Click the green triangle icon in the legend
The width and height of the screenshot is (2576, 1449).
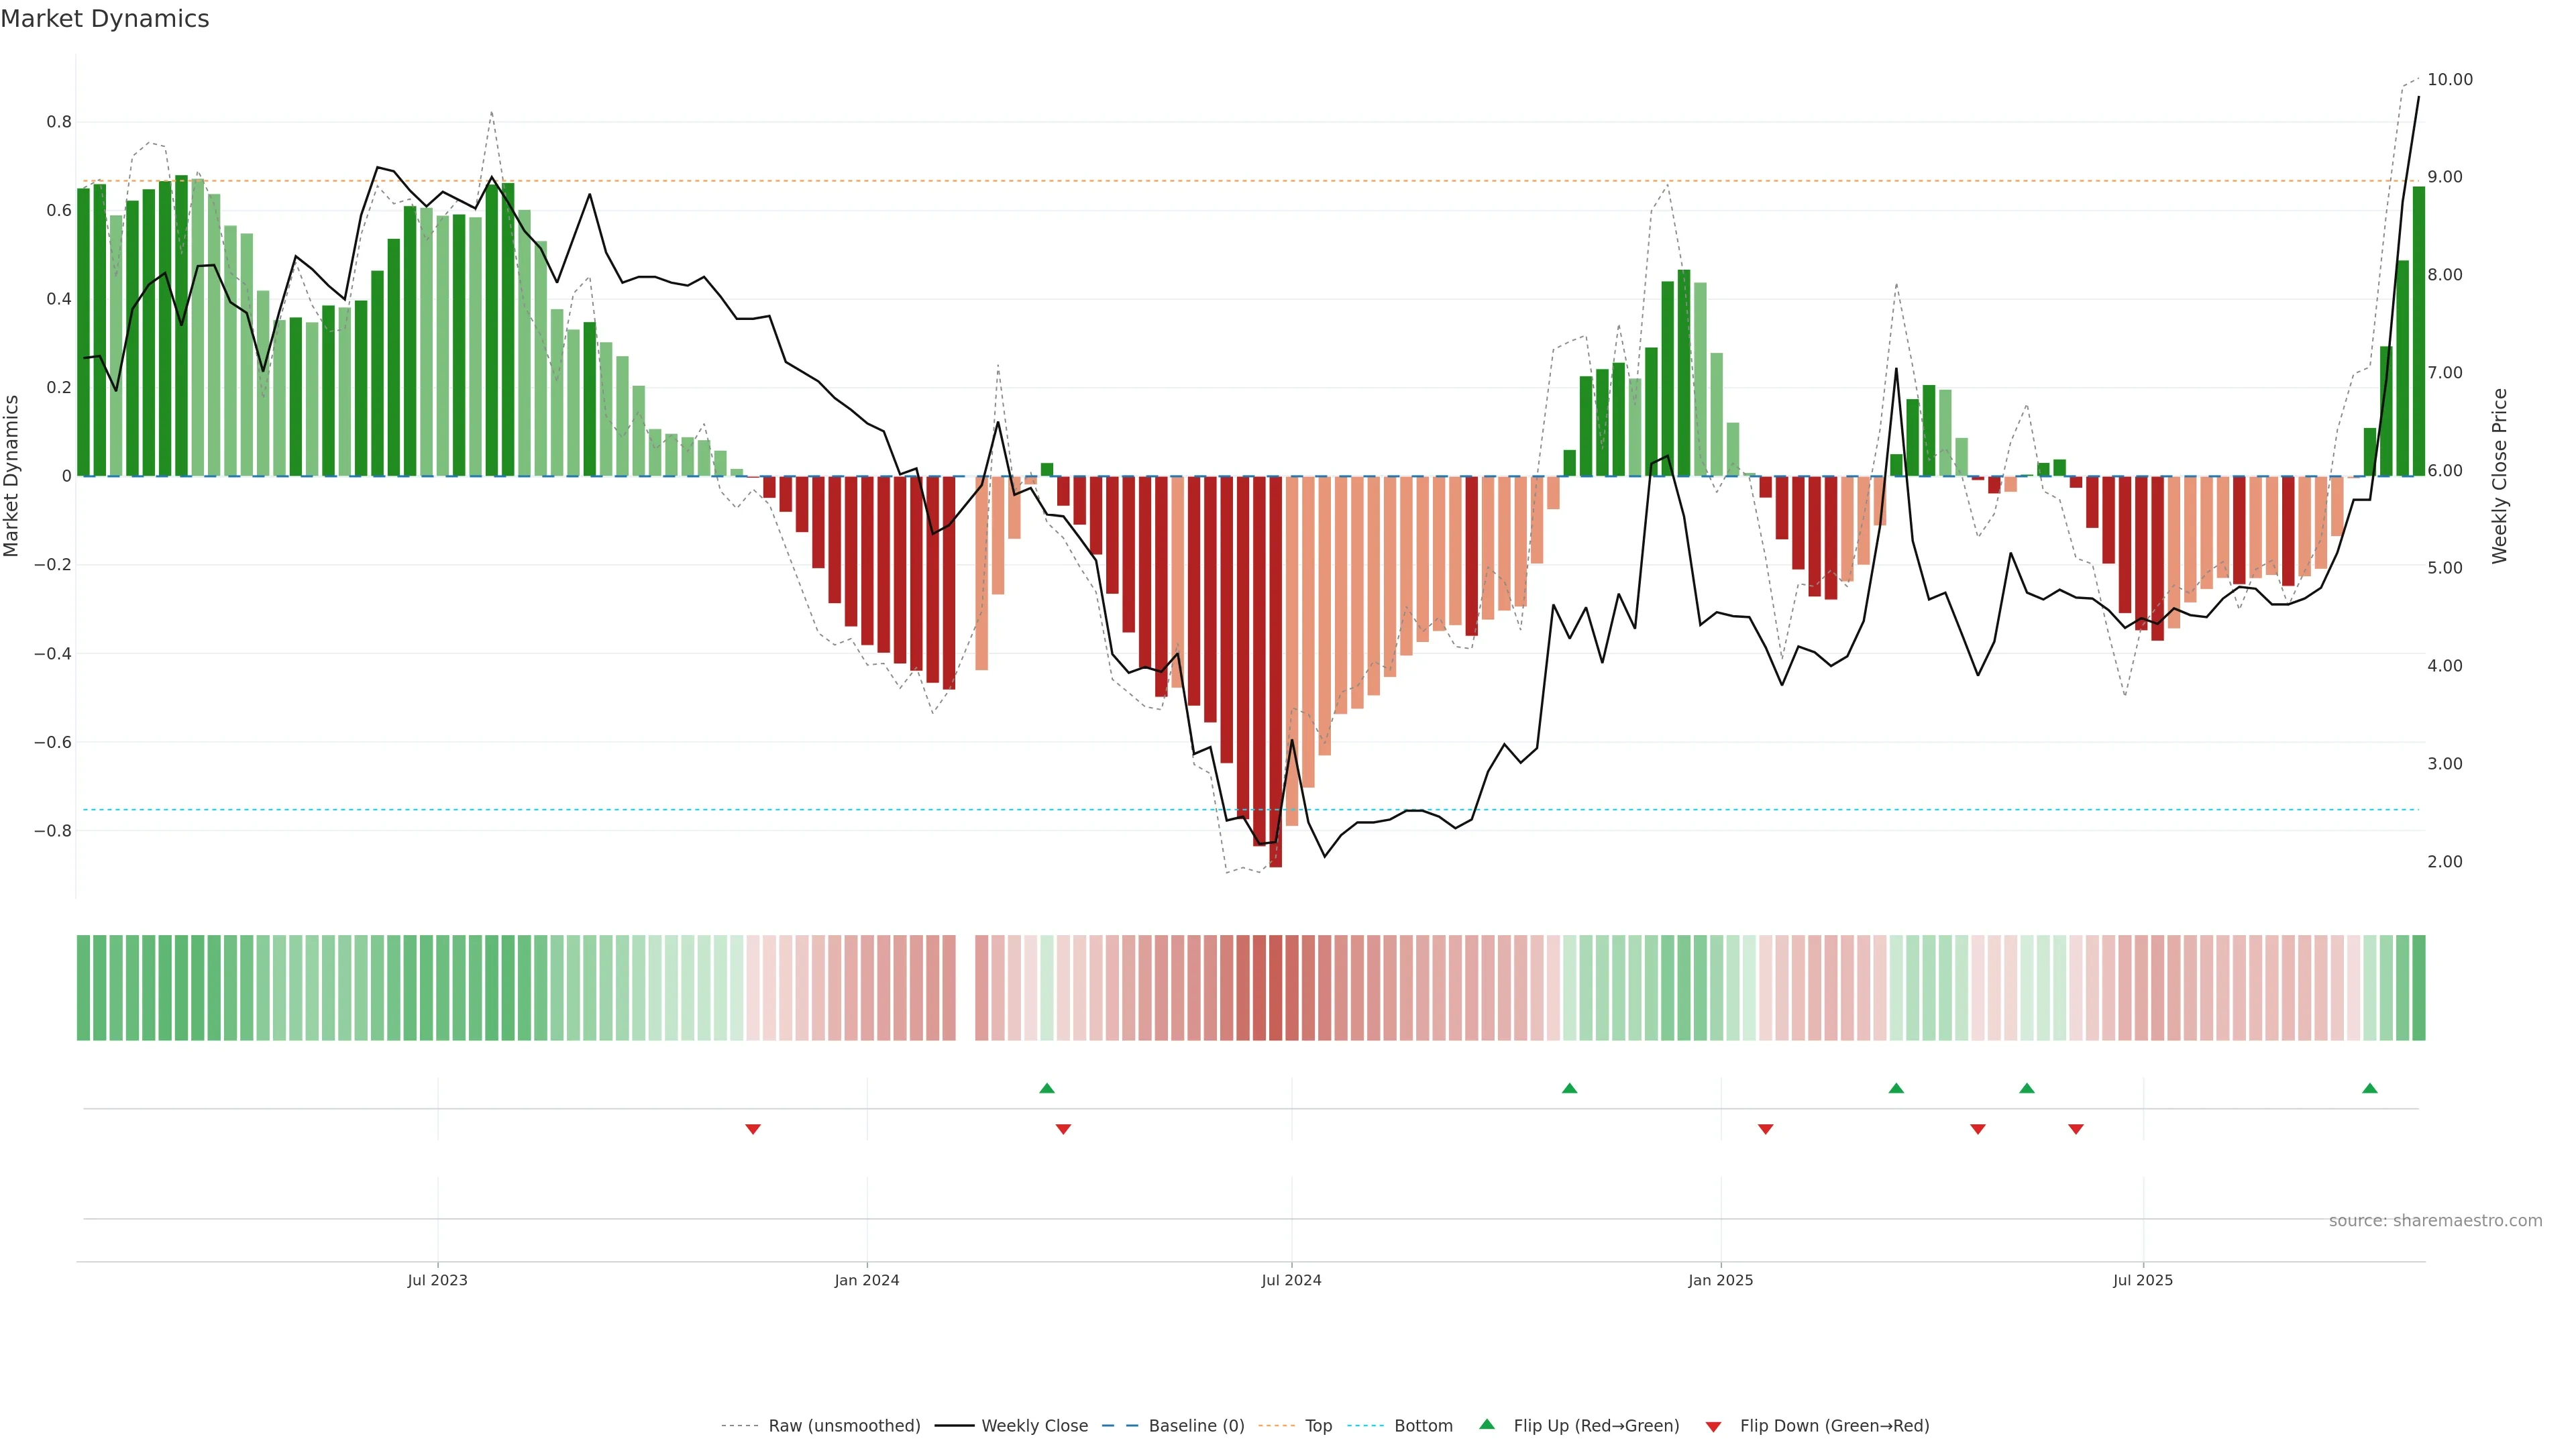point(1487,1424)
